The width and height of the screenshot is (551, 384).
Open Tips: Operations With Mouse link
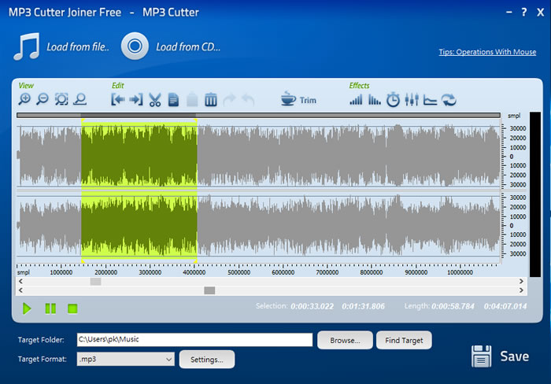point(487,52)
